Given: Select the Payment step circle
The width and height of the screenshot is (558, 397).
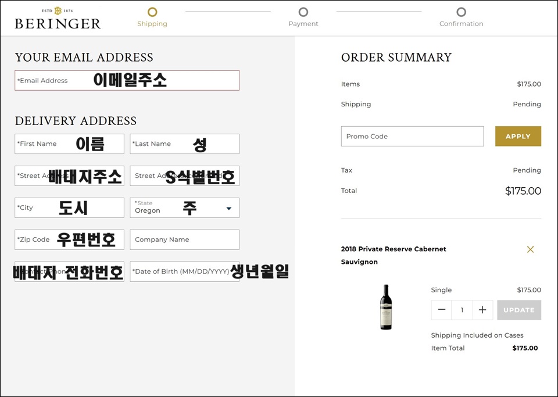Looking at the screenshot, I should click(303, 12).
